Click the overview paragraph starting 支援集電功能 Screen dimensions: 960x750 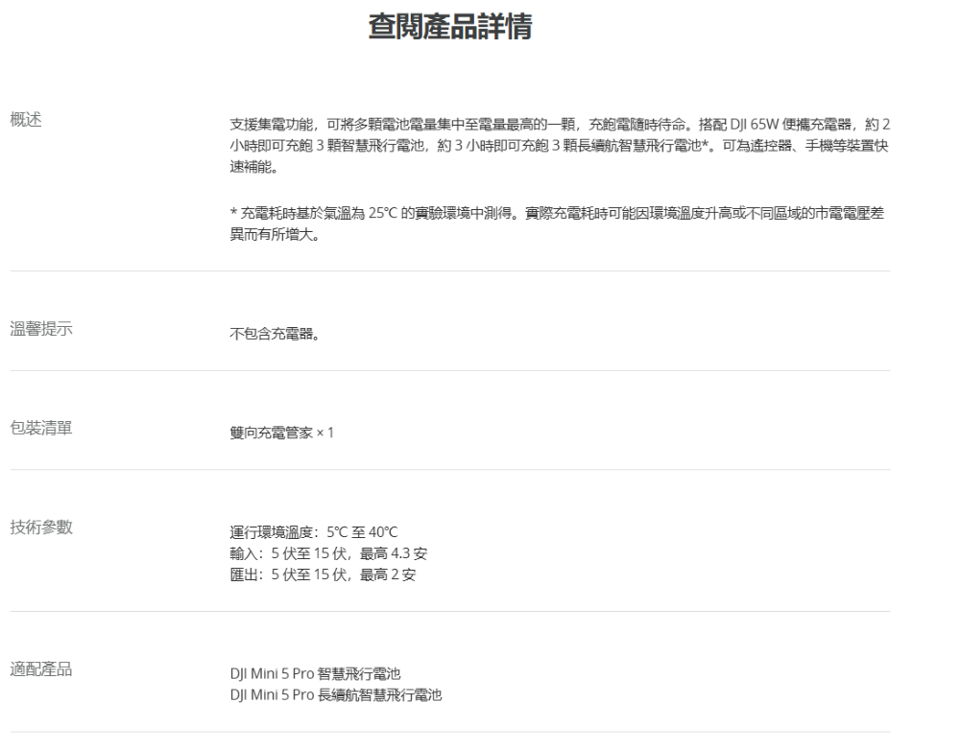point(560,146)
